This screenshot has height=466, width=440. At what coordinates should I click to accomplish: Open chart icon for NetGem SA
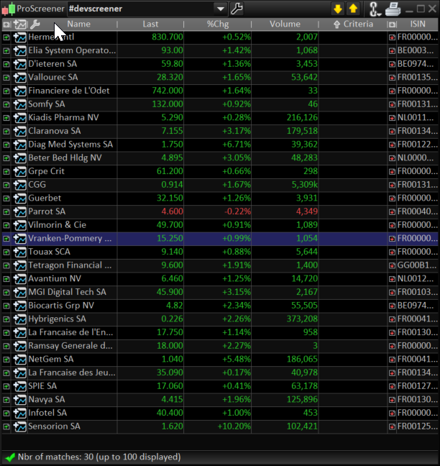click(x=20, y=360)
